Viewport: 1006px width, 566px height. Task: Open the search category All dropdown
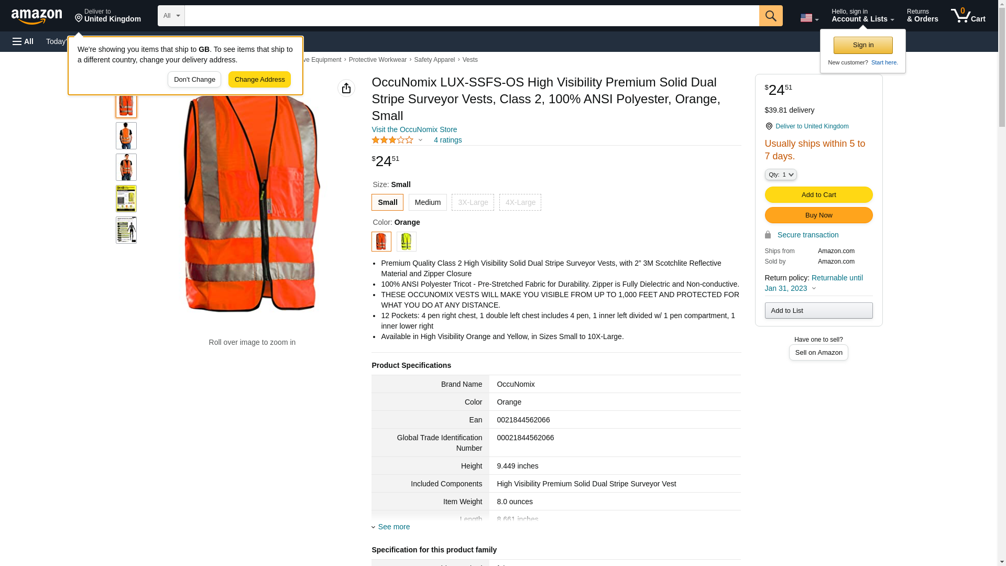tap(171, 16)
